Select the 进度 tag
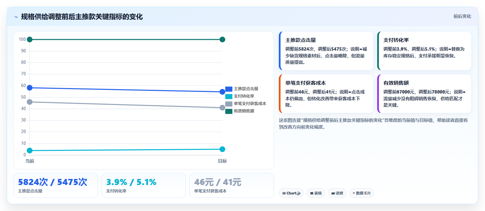The image size is (485, 211). pyautogui.click(x=337, y=193)
